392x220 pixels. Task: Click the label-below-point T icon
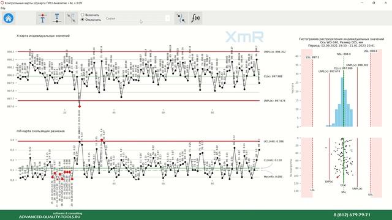point(57,18)
